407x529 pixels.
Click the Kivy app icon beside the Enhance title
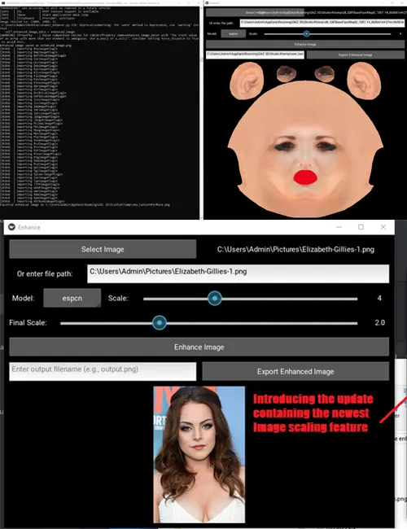tap(12, 227)
